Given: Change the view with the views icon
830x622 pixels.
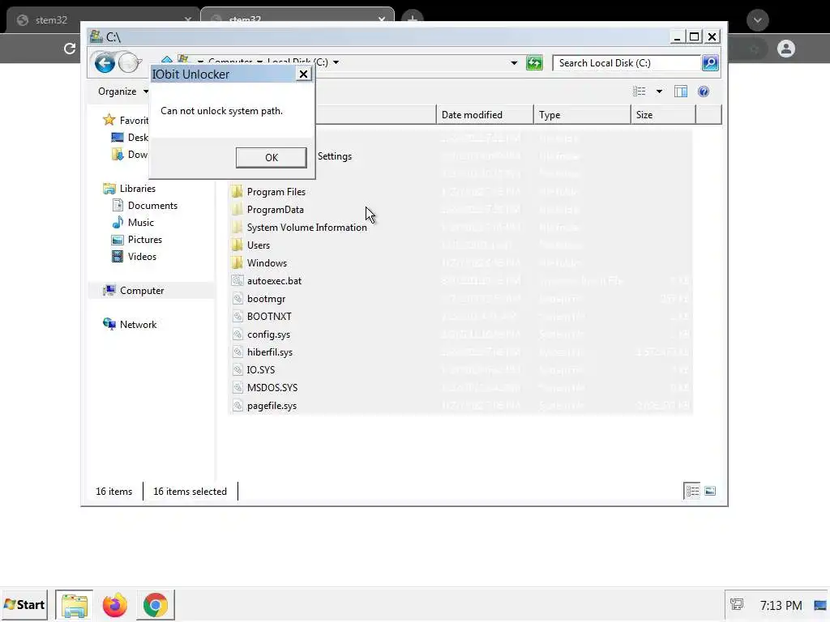Looking at the screenshot, I should [639, 92].
